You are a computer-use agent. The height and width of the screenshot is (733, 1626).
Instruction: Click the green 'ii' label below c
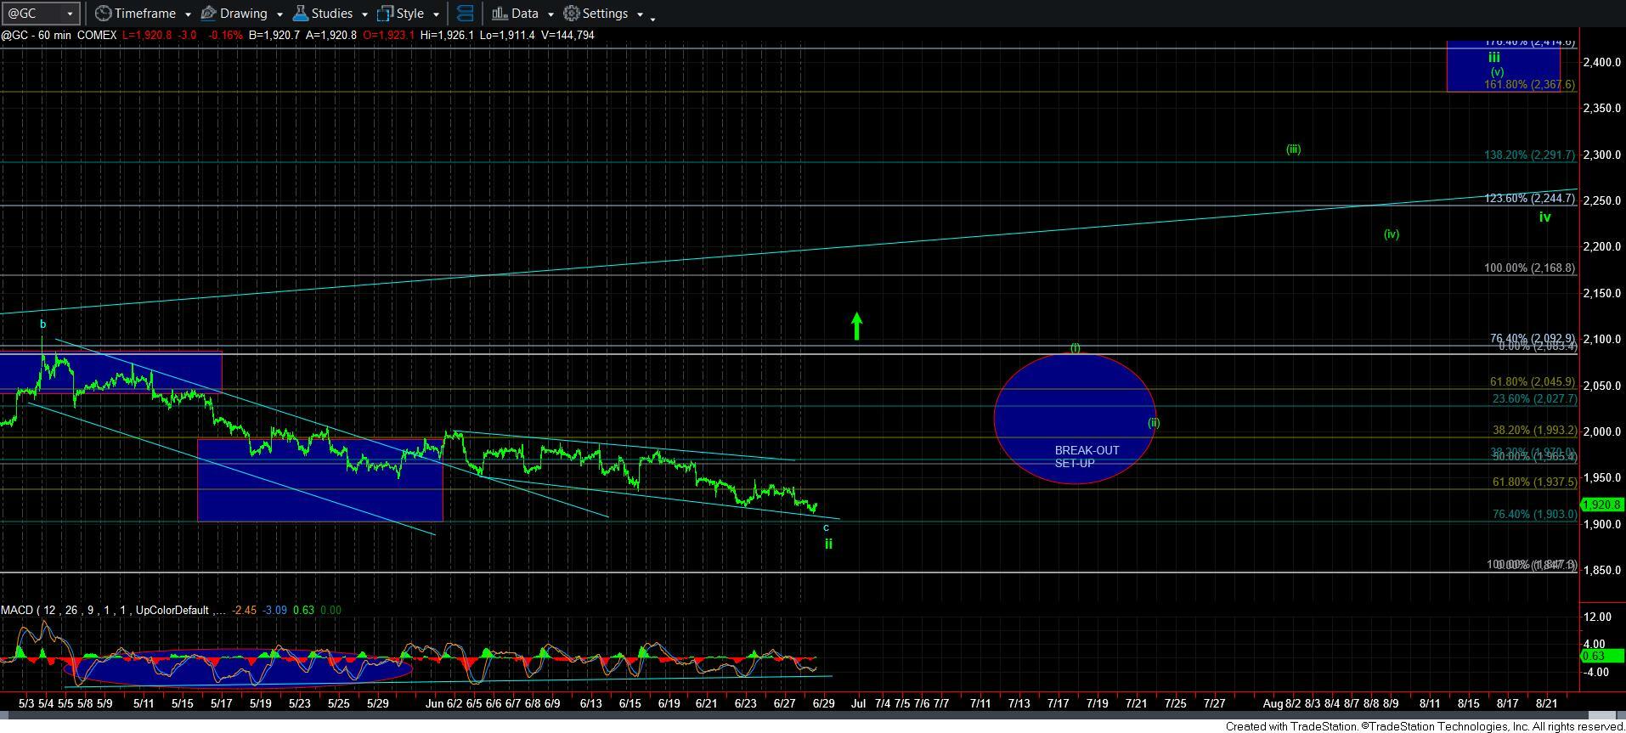coord(828,544)
